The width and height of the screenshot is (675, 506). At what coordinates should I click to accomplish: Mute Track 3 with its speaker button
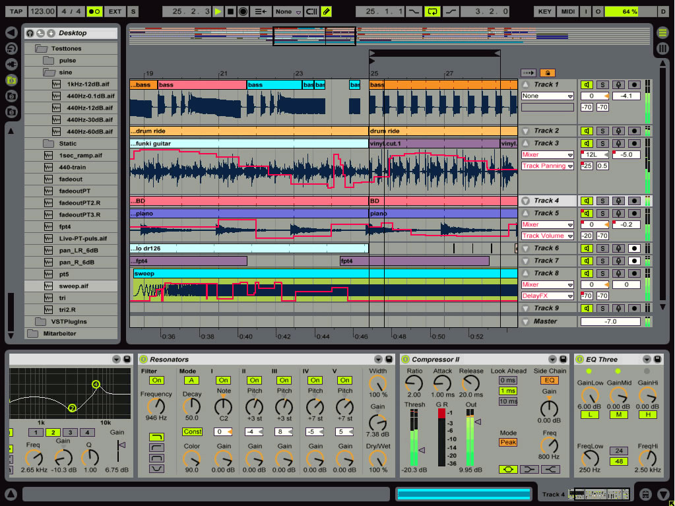(x=585, y=144)
